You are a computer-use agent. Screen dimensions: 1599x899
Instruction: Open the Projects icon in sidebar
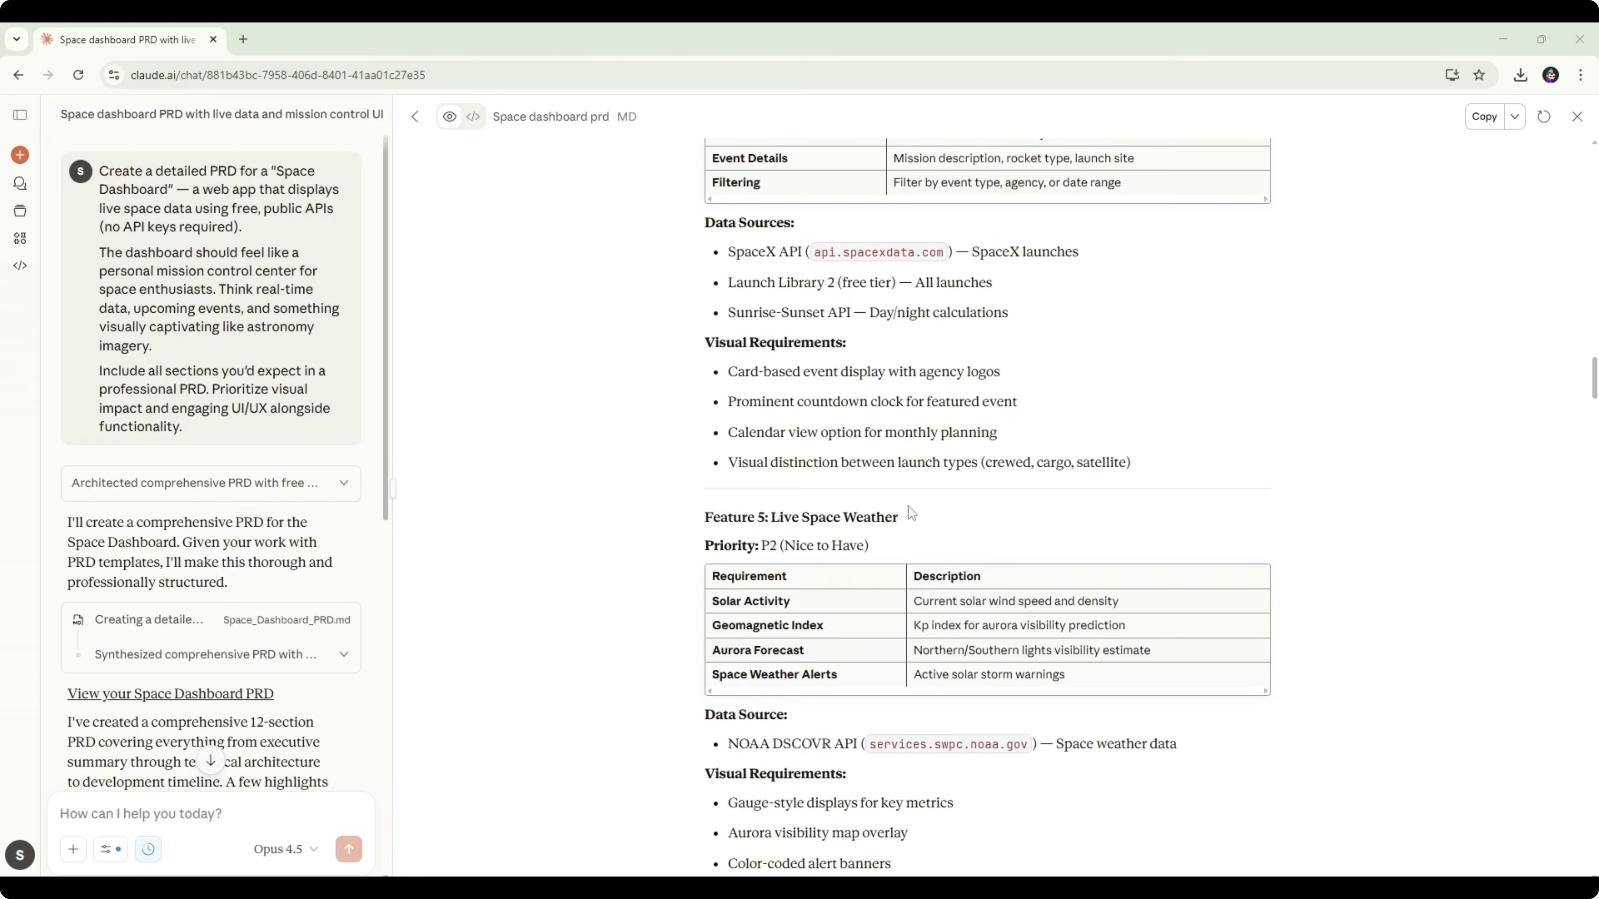tap(20, 211)
